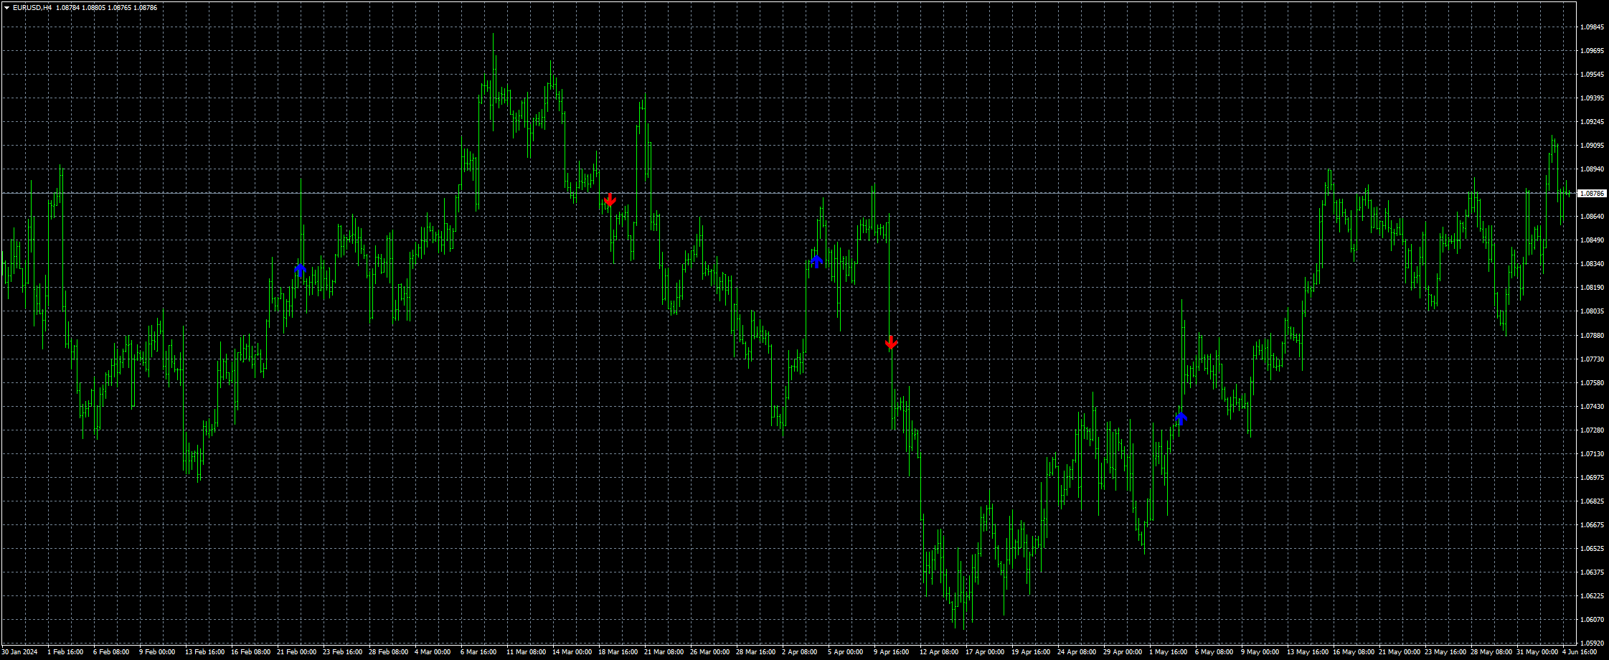Click the 13 Feb 16:00 time label
The image size is (1609, 660).
point(204,652)
